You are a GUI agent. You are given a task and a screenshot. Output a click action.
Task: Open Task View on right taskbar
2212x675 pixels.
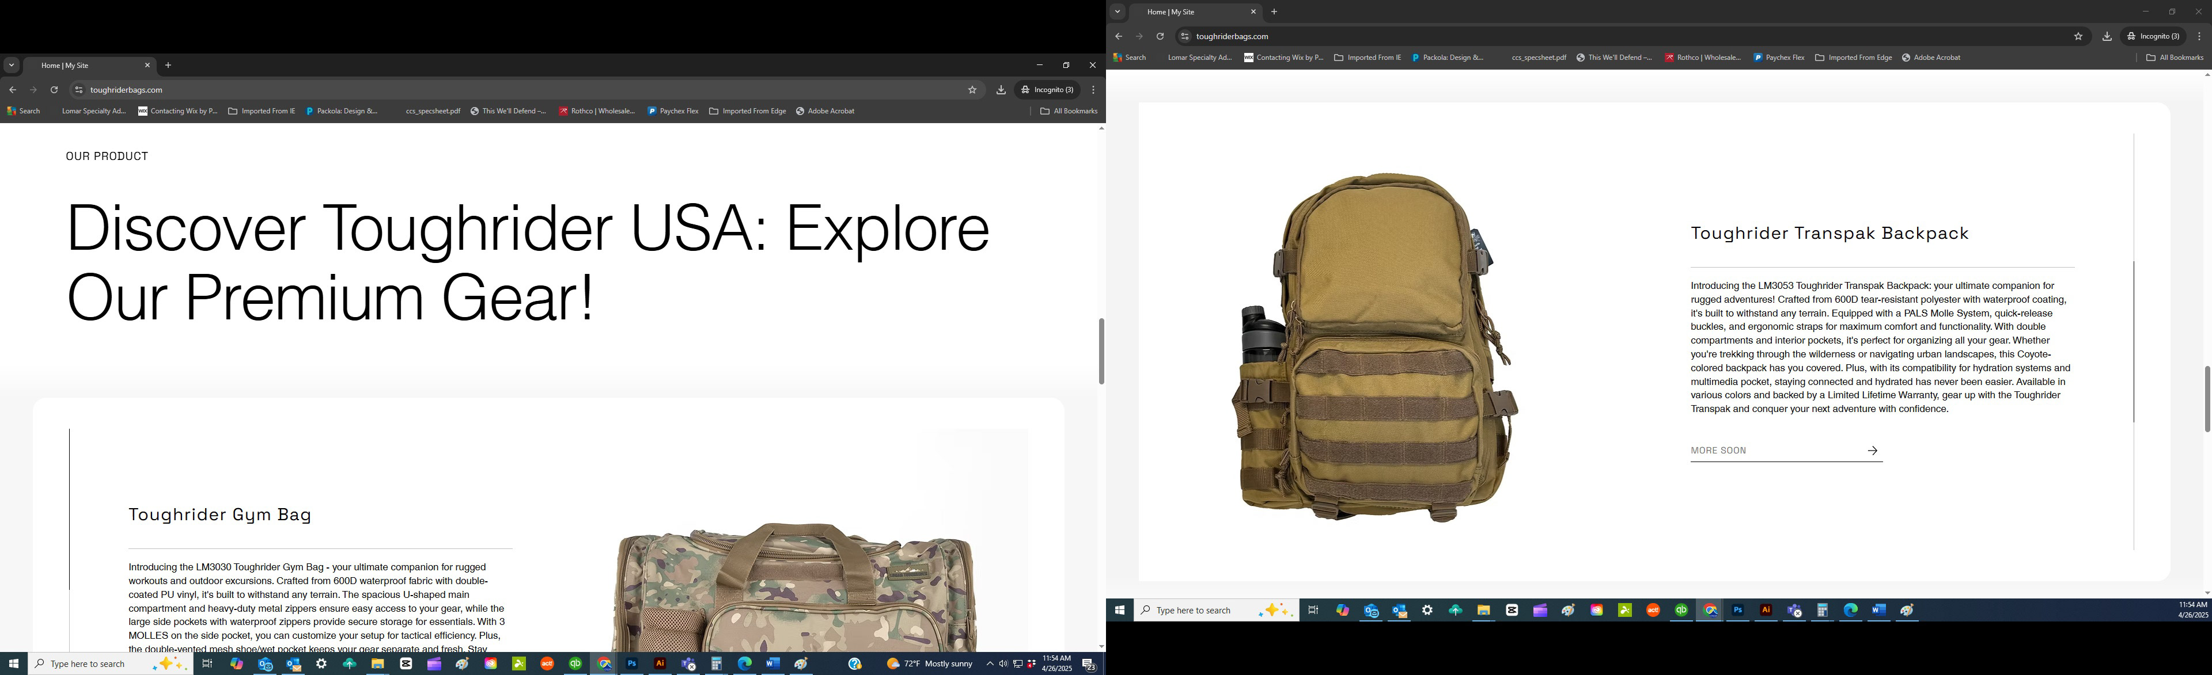tap(1313, 611)
